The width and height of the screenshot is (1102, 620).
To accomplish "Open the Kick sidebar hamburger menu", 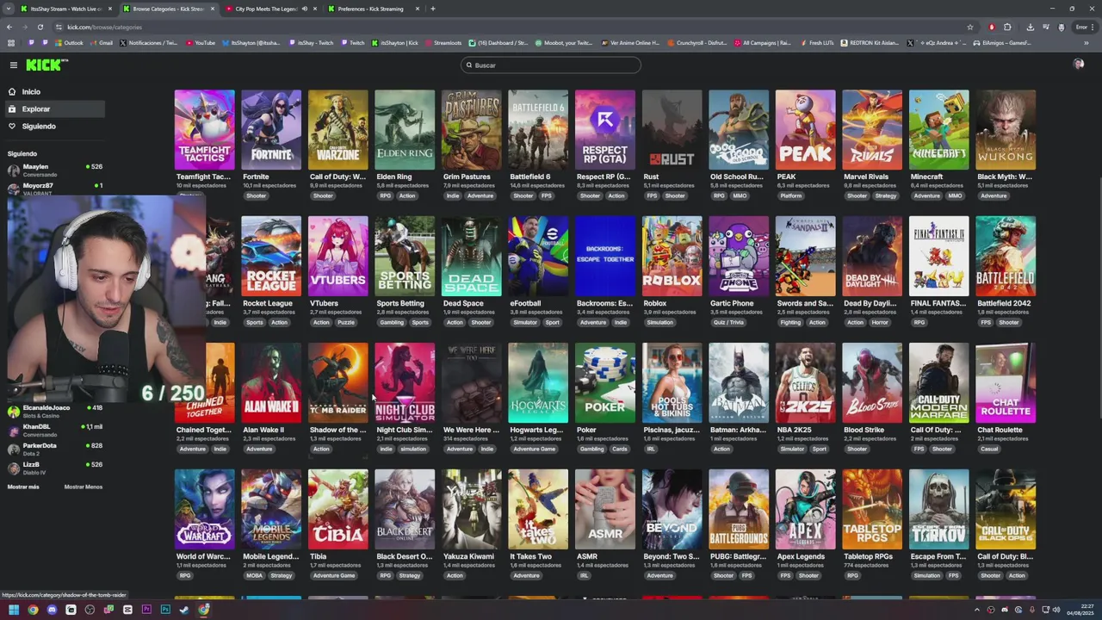I will click(x=14, y=65).
